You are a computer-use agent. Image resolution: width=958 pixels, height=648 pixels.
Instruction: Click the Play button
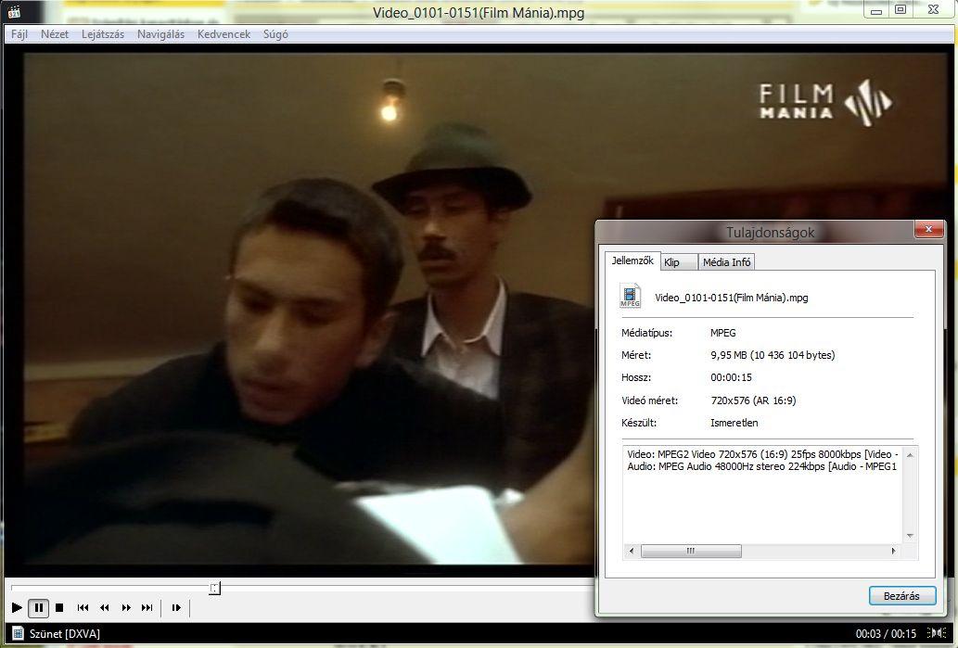tap(17, 608)
